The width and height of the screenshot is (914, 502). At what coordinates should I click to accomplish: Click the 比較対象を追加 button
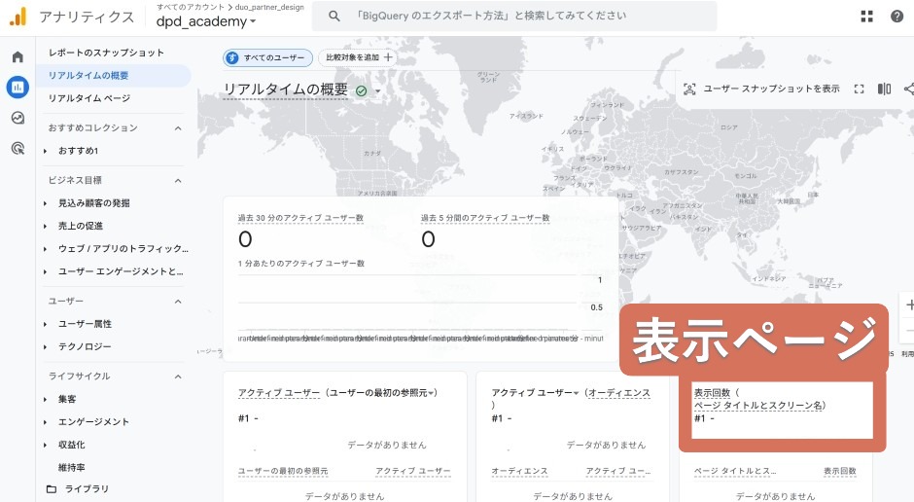click(x=357, y=58)
